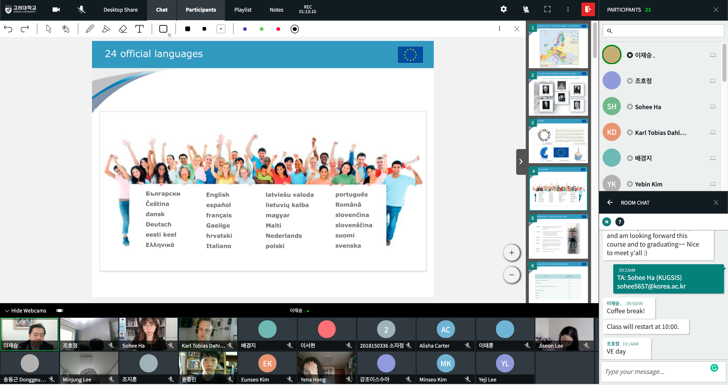Viewport: 728px width, 385px height.
Task: Zoom in with the plus button
Action: [511, 253]
